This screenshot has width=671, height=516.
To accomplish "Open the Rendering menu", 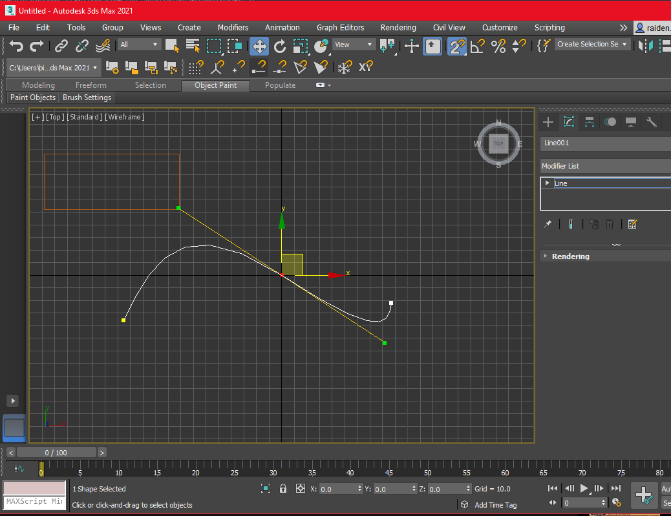I will [398, 27].
